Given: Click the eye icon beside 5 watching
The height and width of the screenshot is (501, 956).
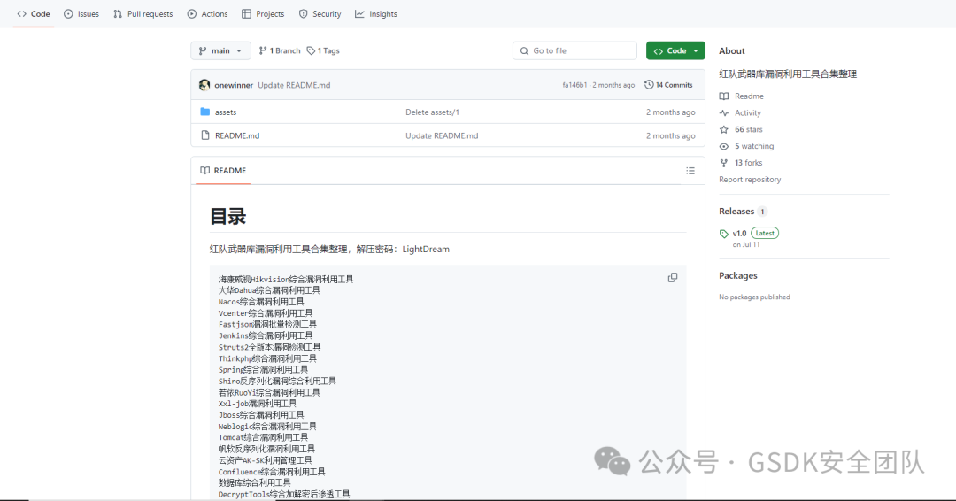Looking at the screenshot, I should click(x=724, y=146).
